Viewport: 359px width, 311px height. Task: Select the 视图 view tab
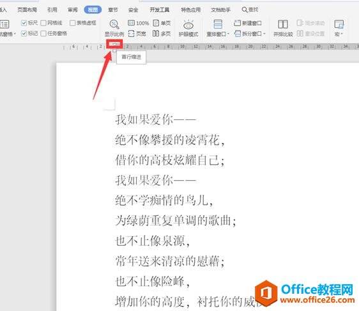(x=93, y=10)
